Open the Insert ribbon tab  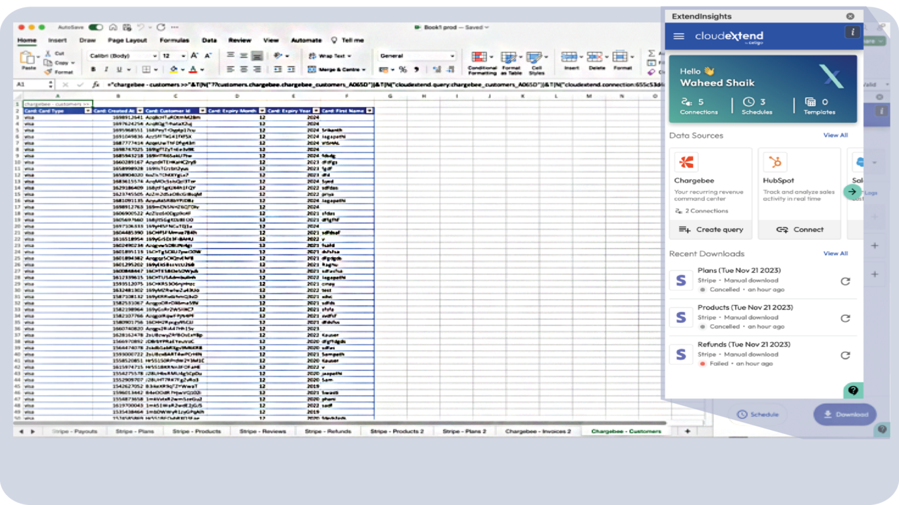point(57,40)
